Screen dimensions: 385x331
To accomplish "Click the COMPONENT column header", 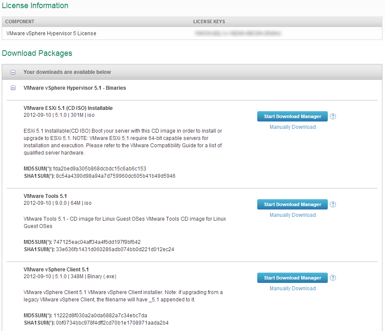I will click(x=20, y=21).
